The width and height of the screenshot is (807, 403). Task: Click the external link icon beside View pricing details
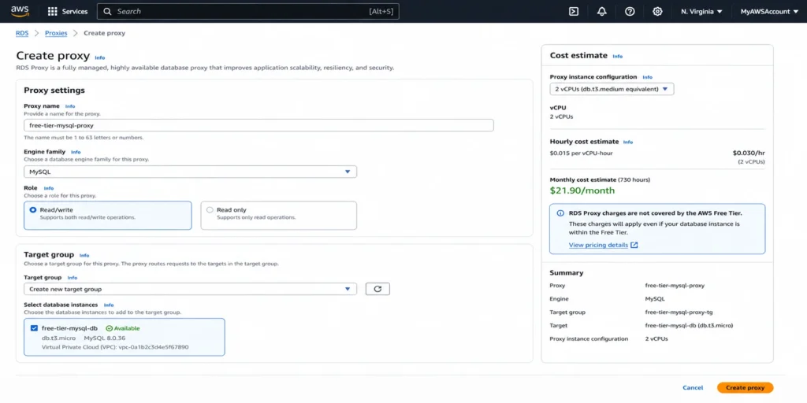[634, 246]
